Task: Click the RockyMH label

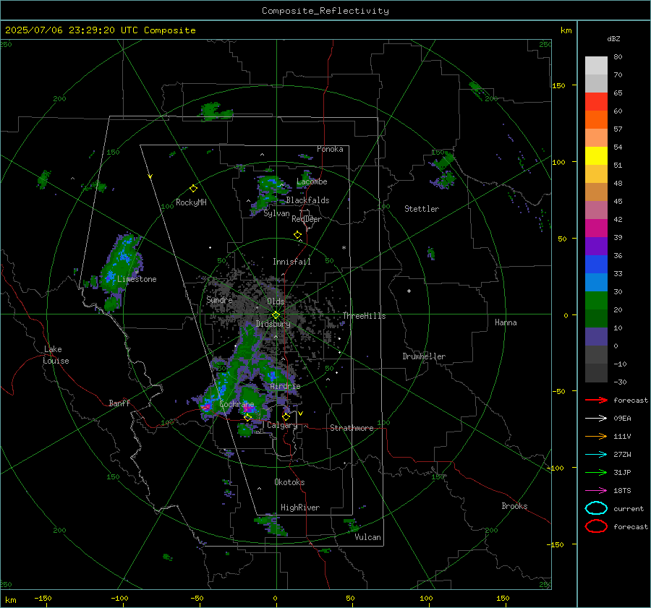Action: pyautogui.click(x=191, y=202)
